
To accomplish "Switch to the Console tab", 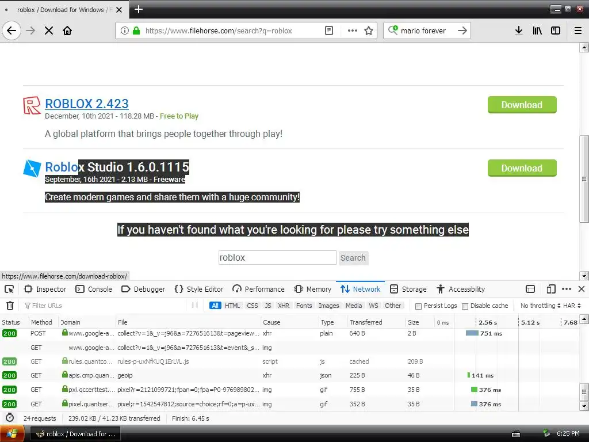I will (94, 289).
